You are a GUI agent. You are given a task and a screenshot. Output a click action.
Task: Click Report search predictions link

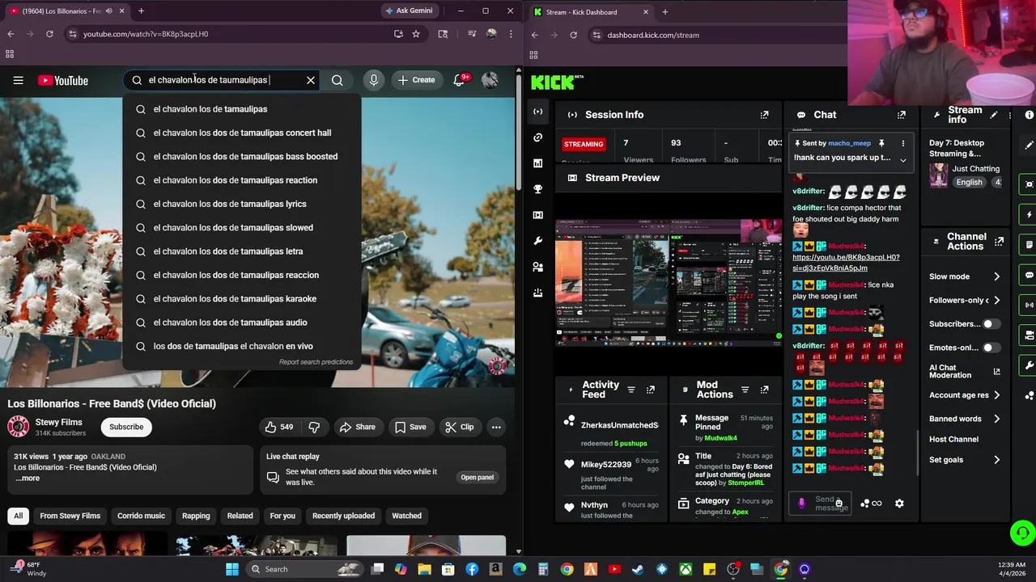316,362
